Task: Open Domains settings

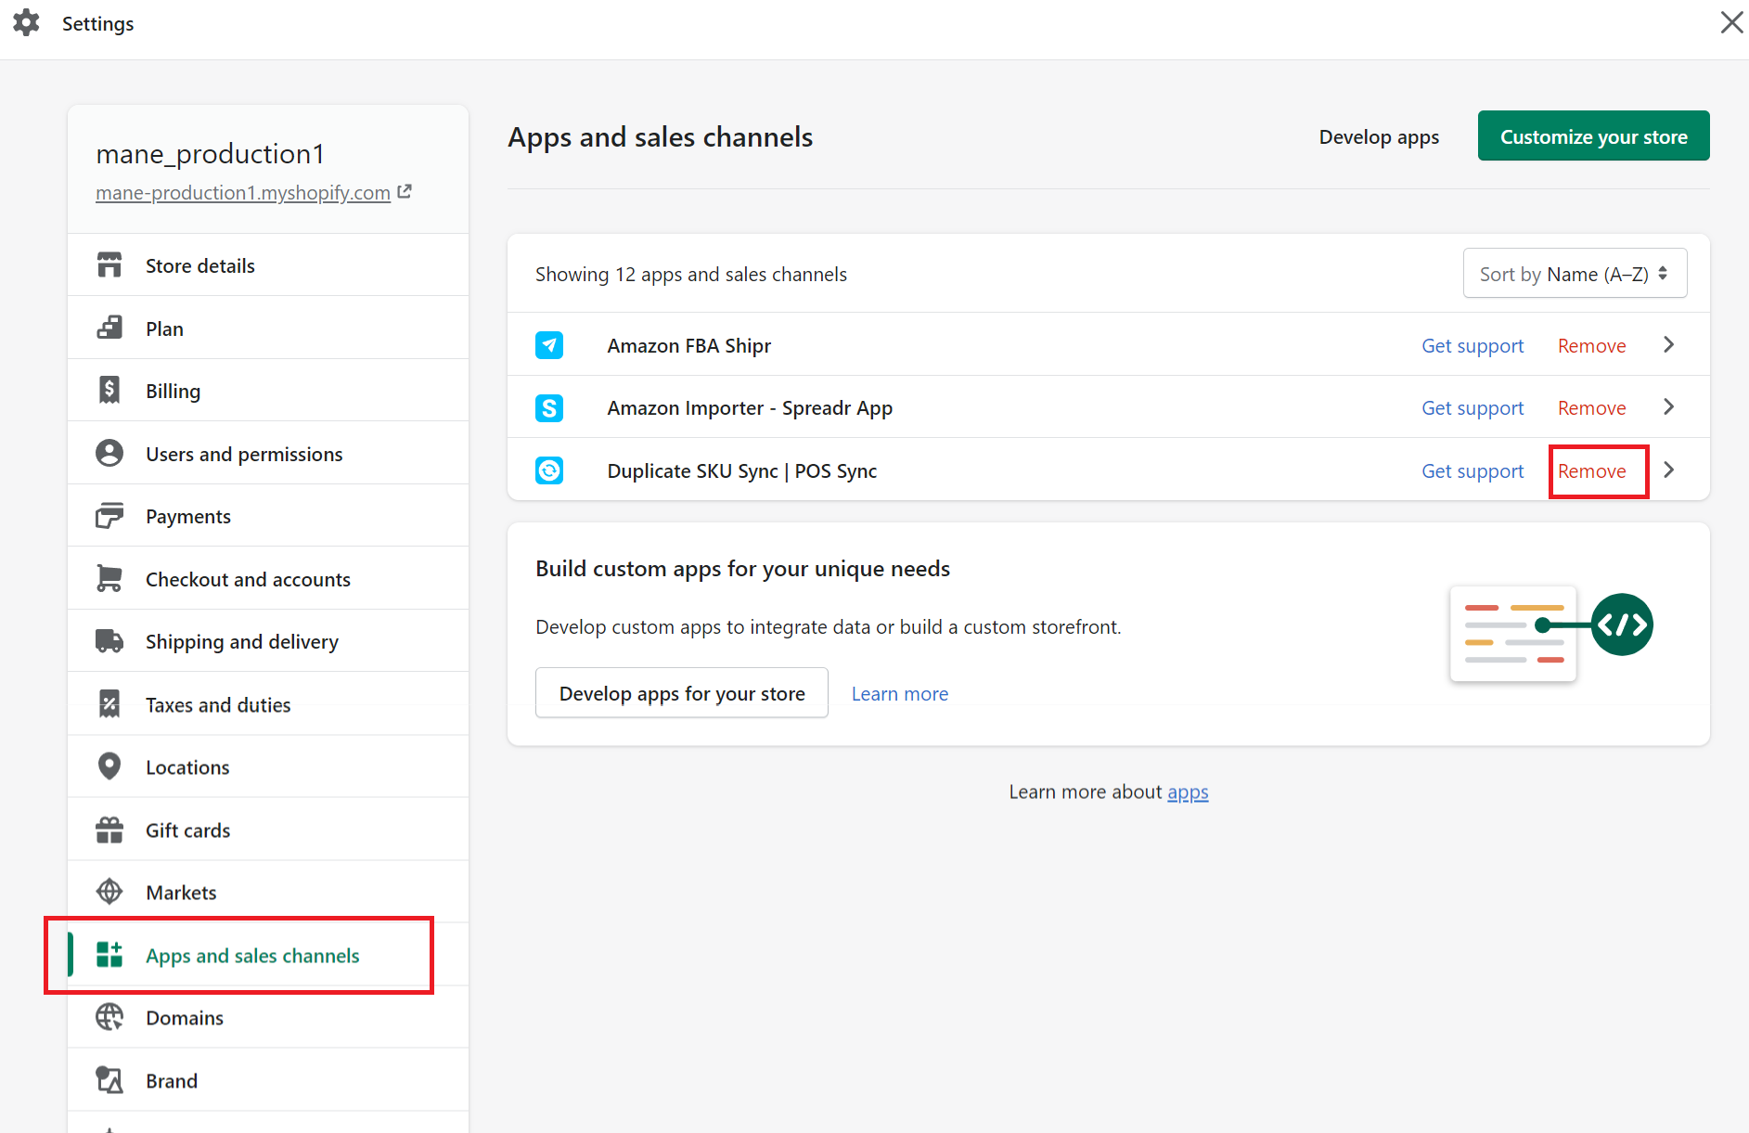Action: [268, 1017]
